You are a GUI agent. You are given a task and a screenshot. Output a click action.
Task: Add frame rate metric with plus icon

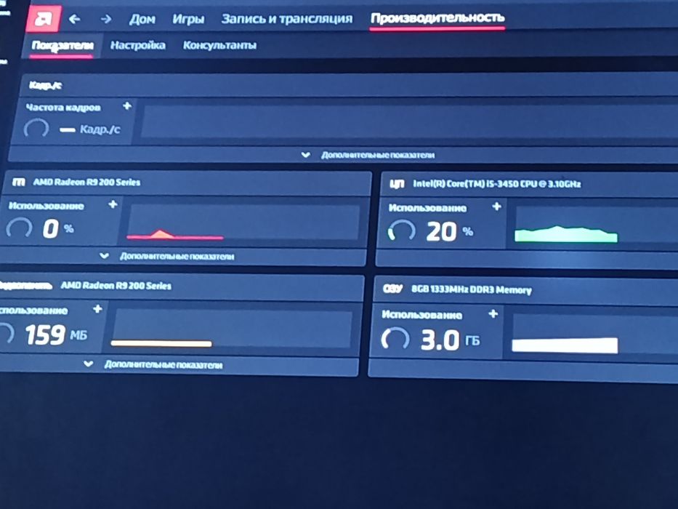pos(126,105)
